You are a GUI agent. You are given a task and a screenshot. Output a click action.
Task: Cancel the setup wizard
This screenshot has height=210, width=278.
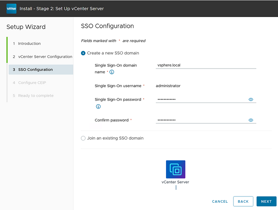(x=220, y=201)
